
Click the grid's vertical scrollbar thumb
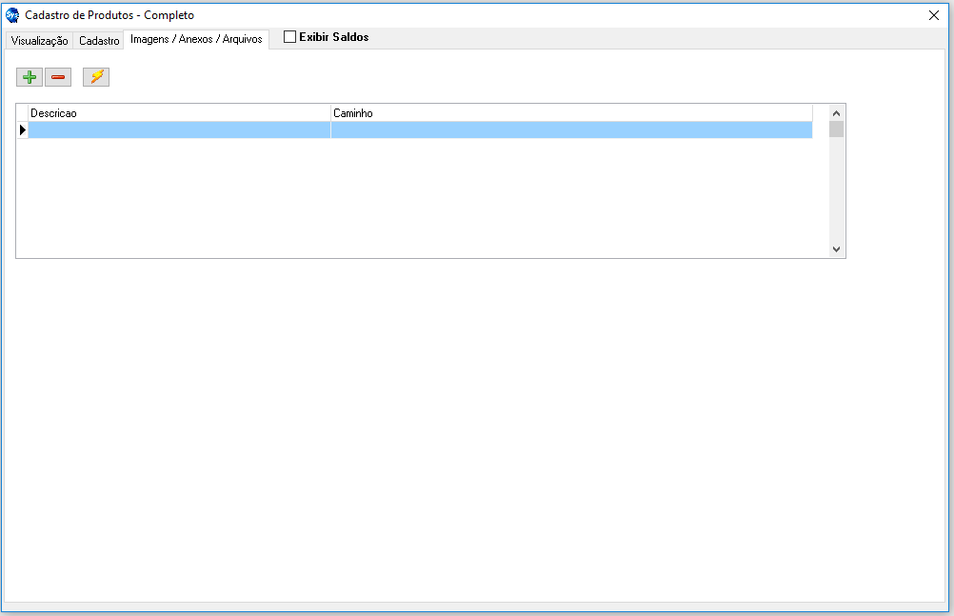[x=836, y=129]
